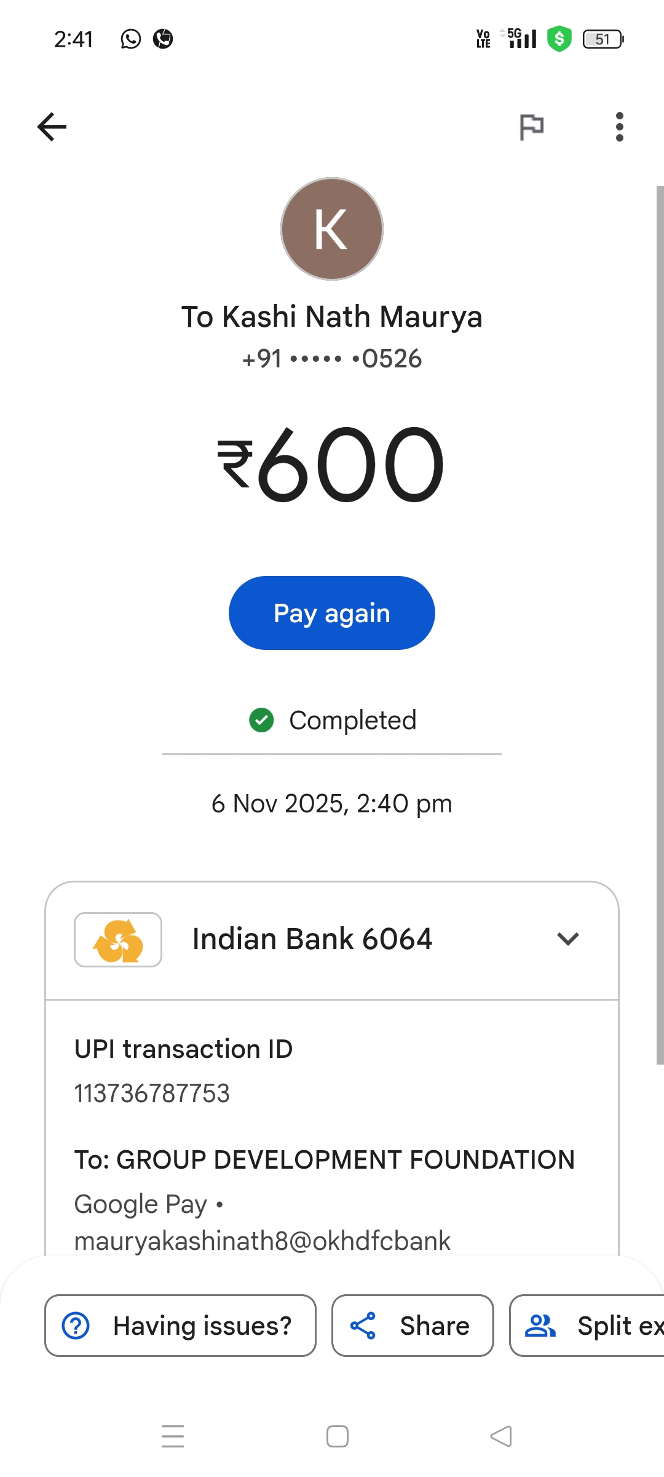Click the vertical scrollbar on the right
This screenshot has height=1477, width=664.
coord(660,625)
